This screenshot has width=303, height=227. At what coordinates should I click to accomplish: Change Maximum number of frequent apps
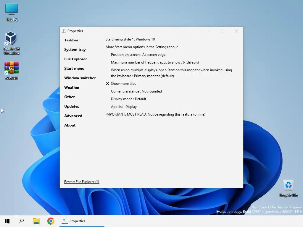click(x=155, y=62)
